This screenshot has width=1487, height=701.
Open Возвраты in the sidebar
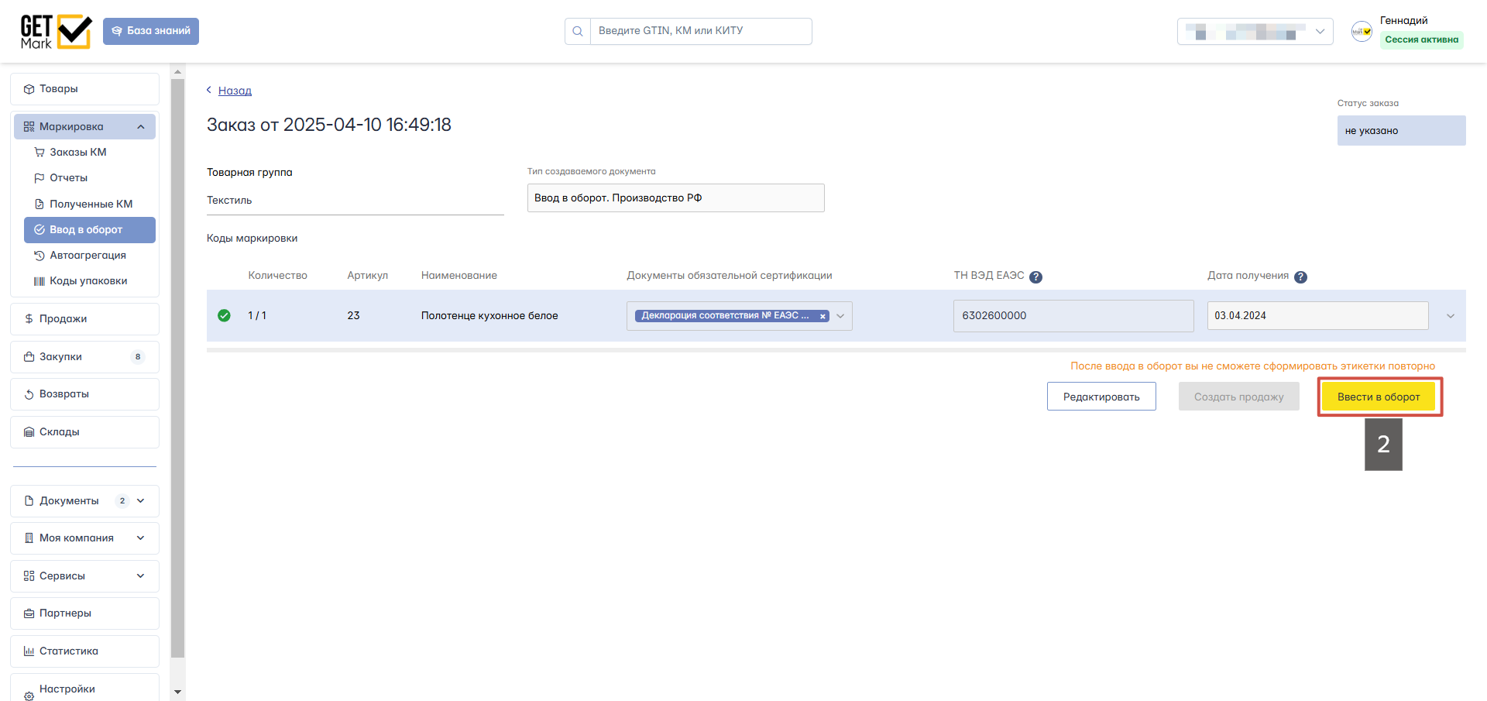tap(84, 394)
